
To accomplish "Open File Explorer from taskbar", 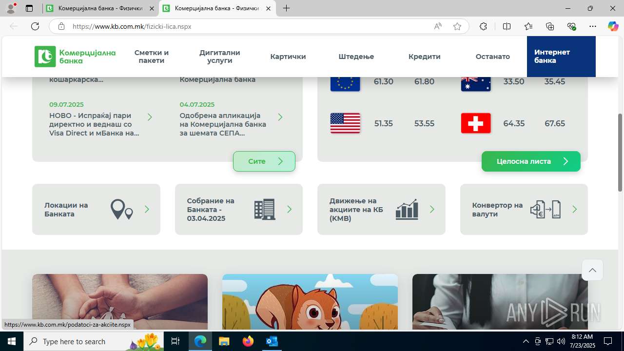I will 224,341.
